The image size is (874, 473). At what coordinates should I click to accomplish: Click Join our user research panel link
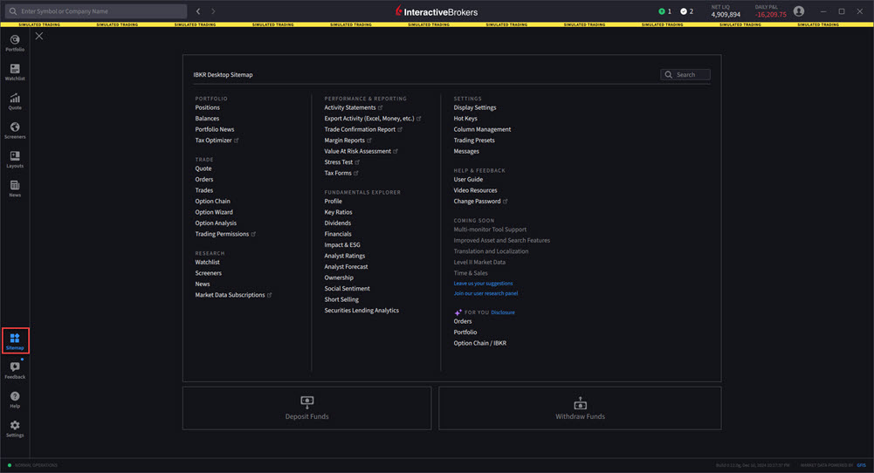tap(485, 293)
